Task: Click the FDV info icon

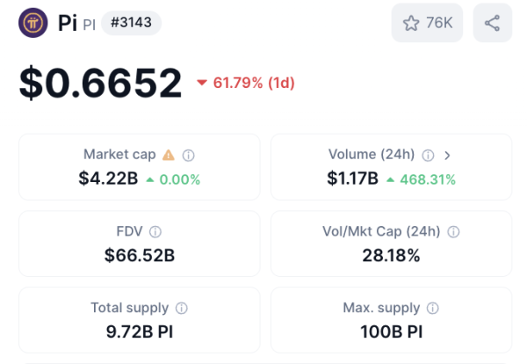Action: tap(155, 232)
